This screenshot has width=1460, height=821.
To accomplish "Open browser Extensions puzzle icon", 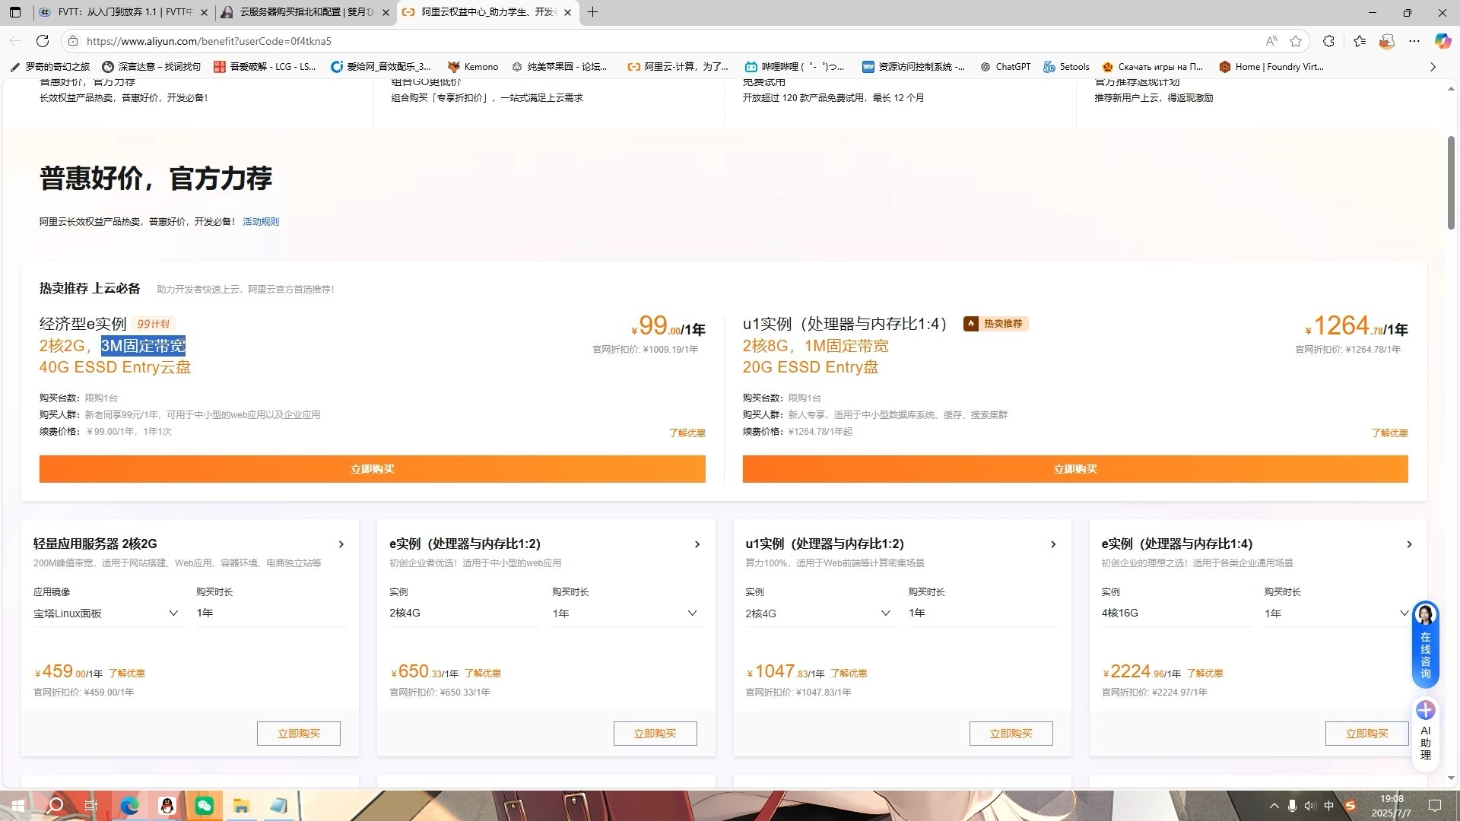I will [1328, 41].
